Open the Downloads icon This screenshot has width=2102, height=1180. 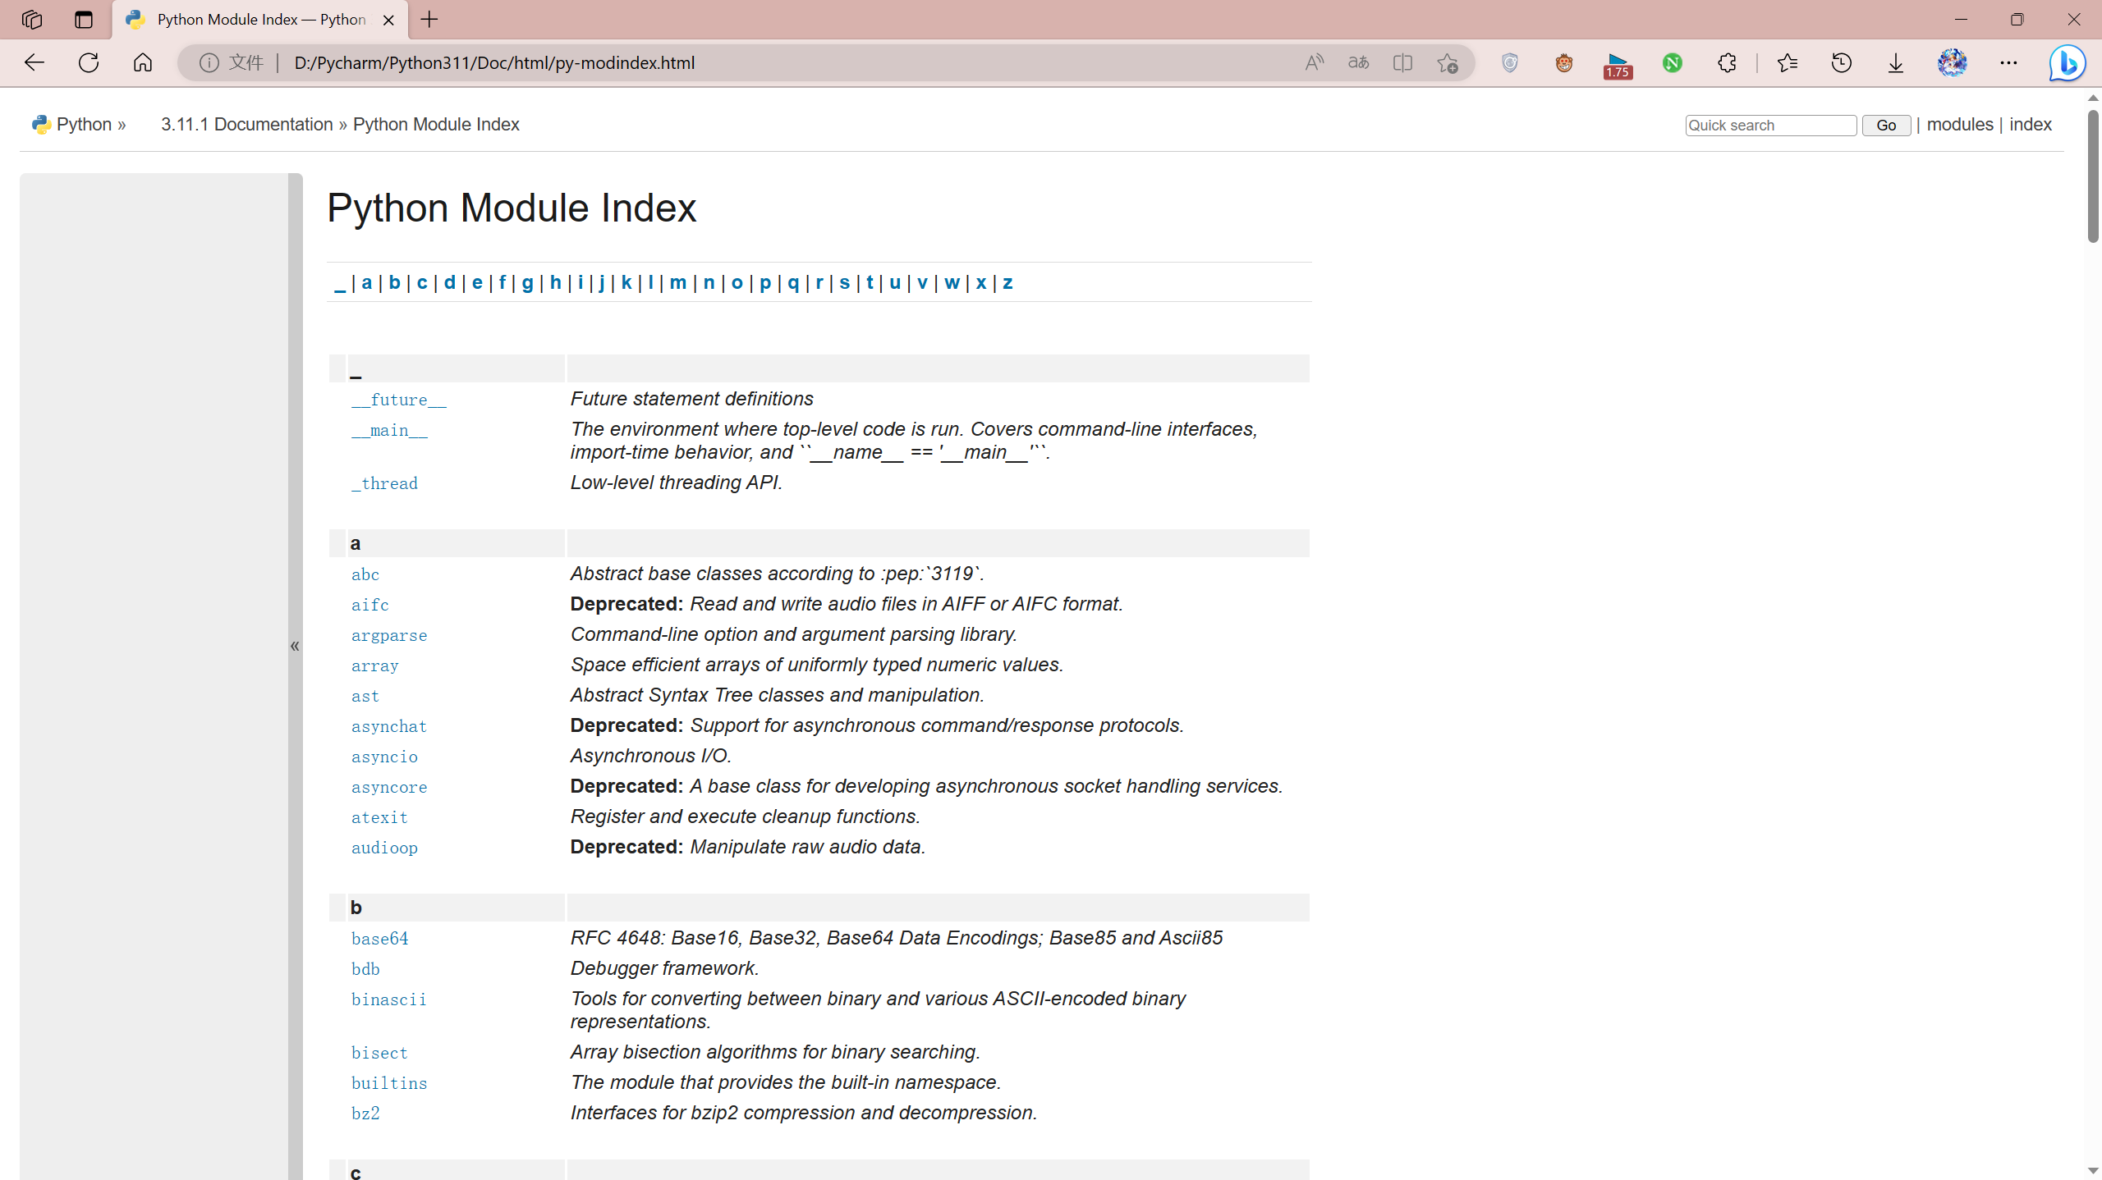tap(1895, 62)
